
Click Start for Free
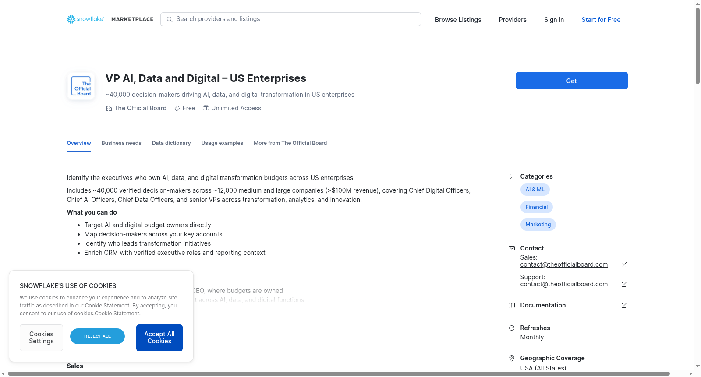point(601,20)
